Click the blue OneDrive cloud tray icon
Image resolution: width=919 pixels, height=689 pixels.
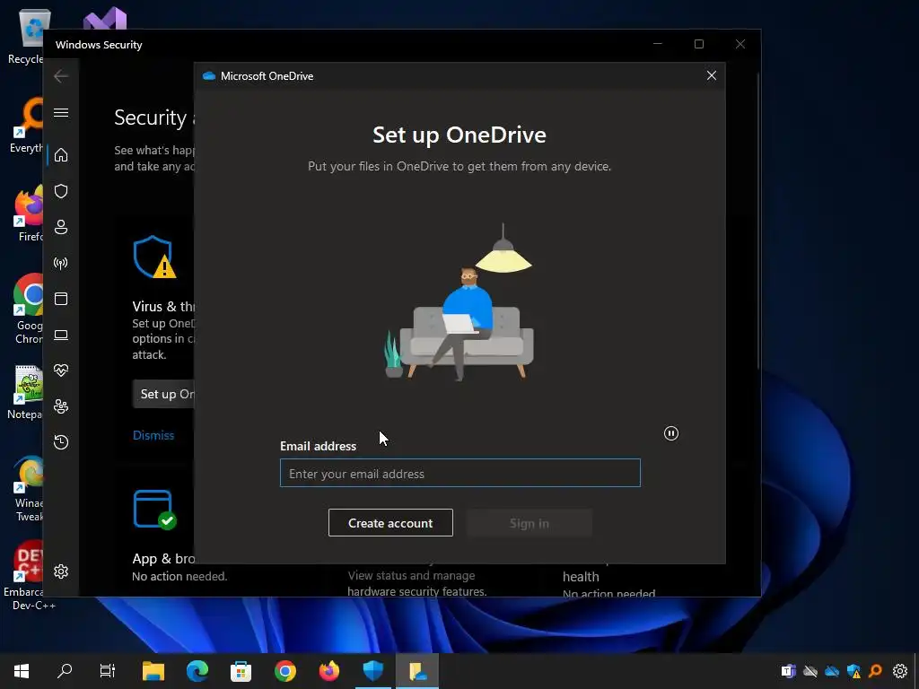[x=832, y=671]
